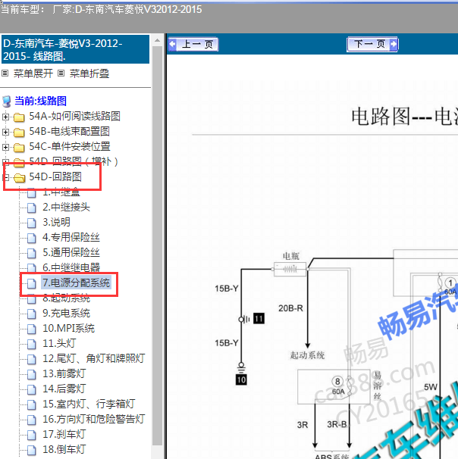Click folder icon of 54B-电线束配置图
The width and height of the screenshot is (458, 459).
(19, 133)
